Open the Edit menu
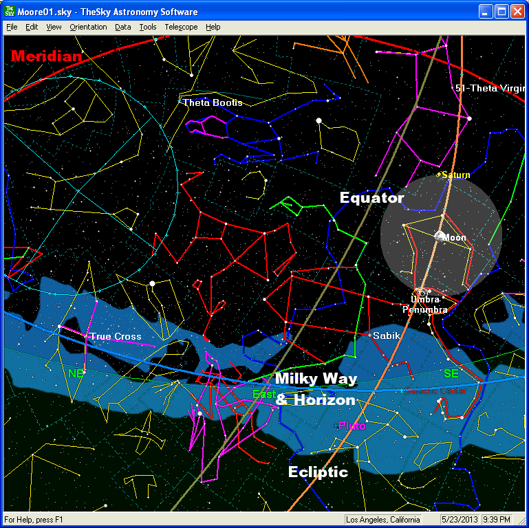The height and width of the screenshot is (528, 529). pos(32,27)
